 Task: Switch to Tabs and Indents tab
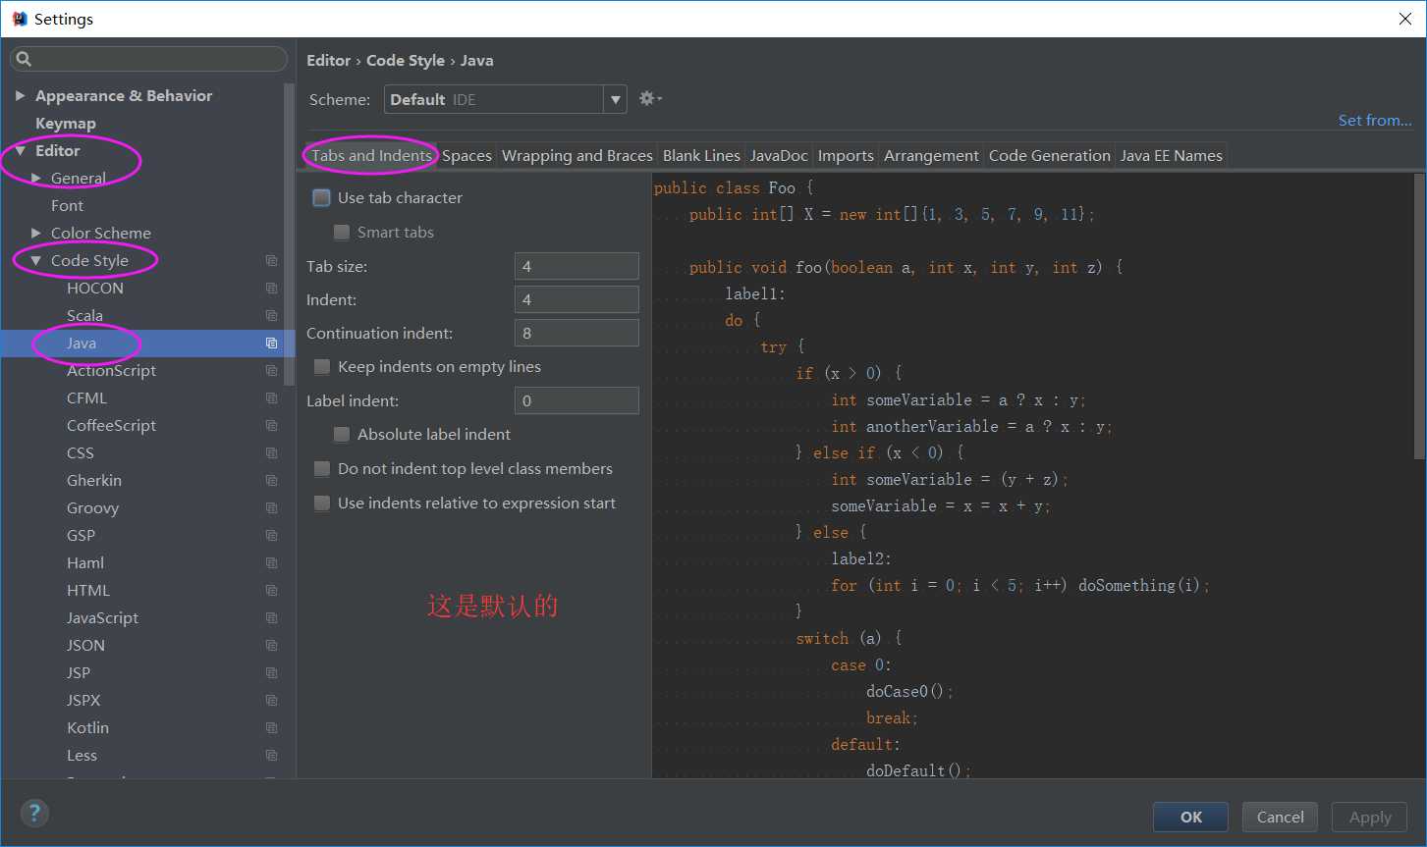coord(371,155)
